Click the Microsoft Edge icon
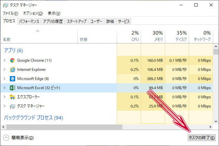Image resolution: width=219 pixels, height=146 pixels. pyautogui.click(x=12, y=79)
